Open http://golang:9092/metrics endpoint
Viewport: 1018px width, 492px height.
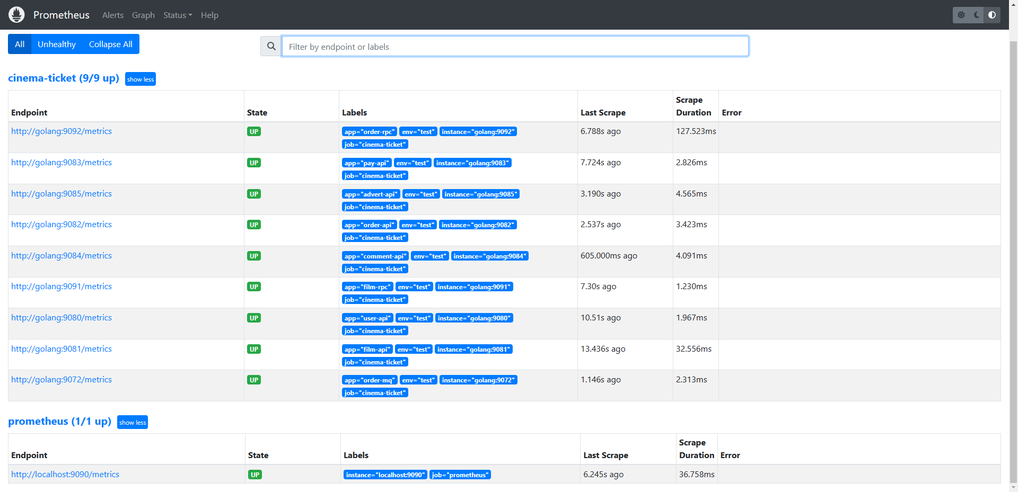click(x=62, y=131)
